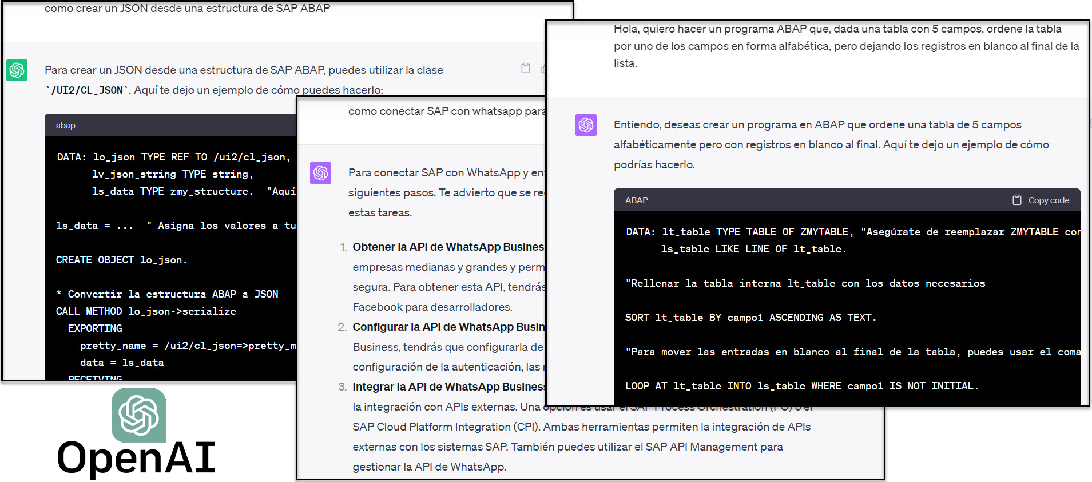
Task: Click the purple ChatGPT avatar in the WhatsApp chat
Action: (320, 173)
